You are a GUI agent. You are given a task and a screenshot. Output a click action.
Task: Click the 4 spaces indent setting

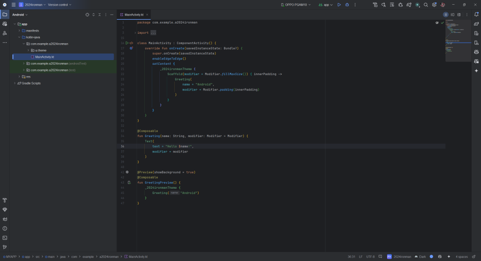pos(462,257)
